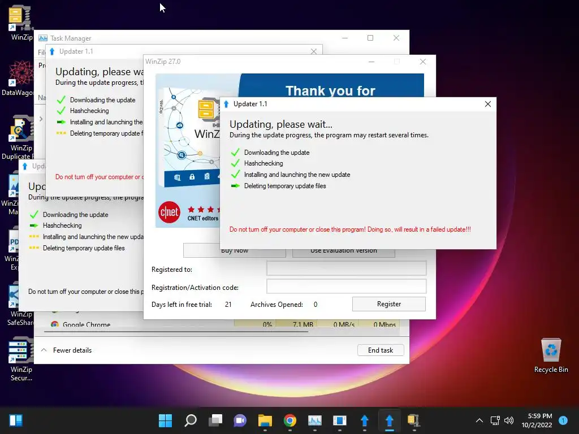Open the widgets icon at taskbar left
The width and height of the screenshot is (579, 434).
pyautogui.click(x=16, y=420)
